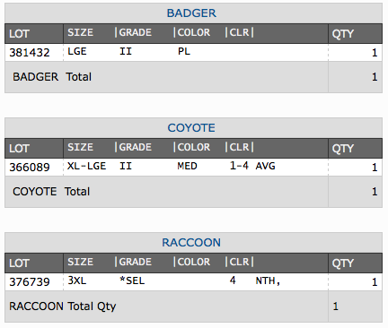This screenshot has width=388, height=328.
Task: Select coyote lot number 366089
Action: [30, 168]
